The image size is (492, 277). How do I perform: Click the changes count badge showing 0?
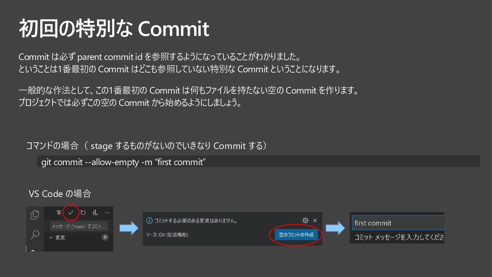pyautogui.click(x=105, y=237)
